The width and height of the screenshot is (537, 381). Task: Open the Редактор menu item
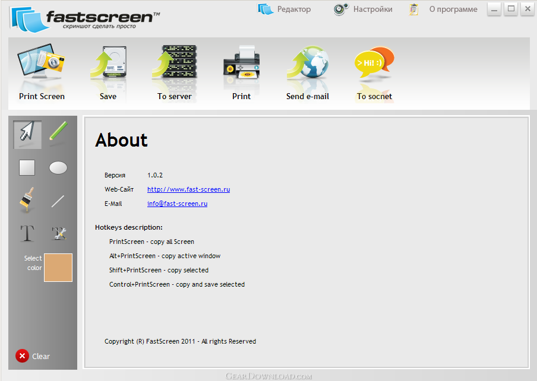[x=285, y=9]
